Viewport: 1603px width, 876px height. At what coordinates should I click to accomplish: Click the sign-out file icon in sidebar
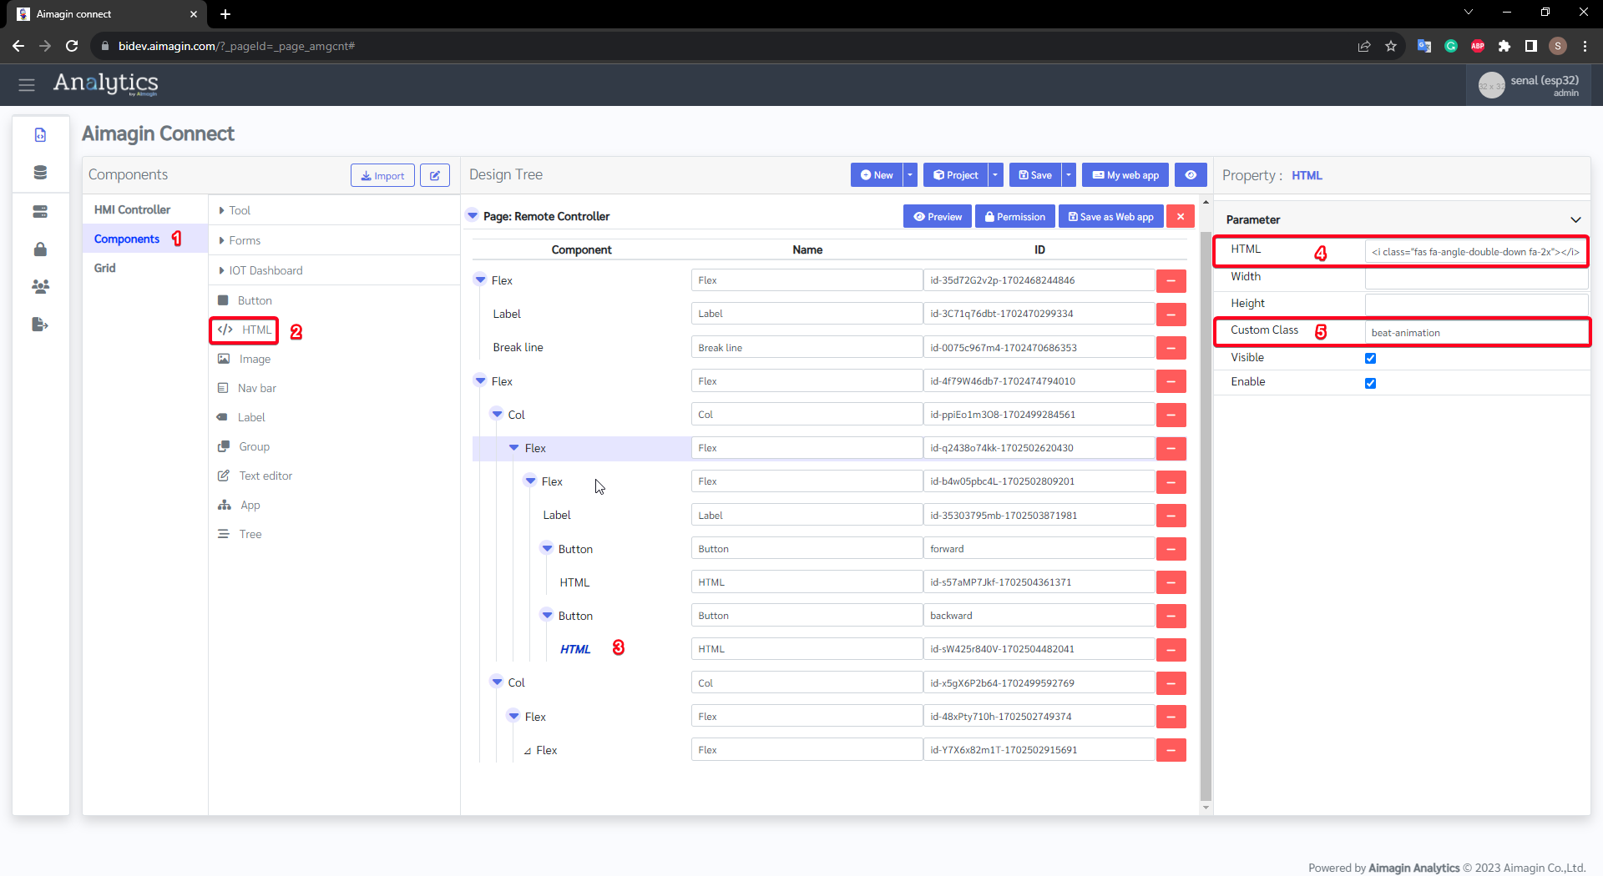40,325
